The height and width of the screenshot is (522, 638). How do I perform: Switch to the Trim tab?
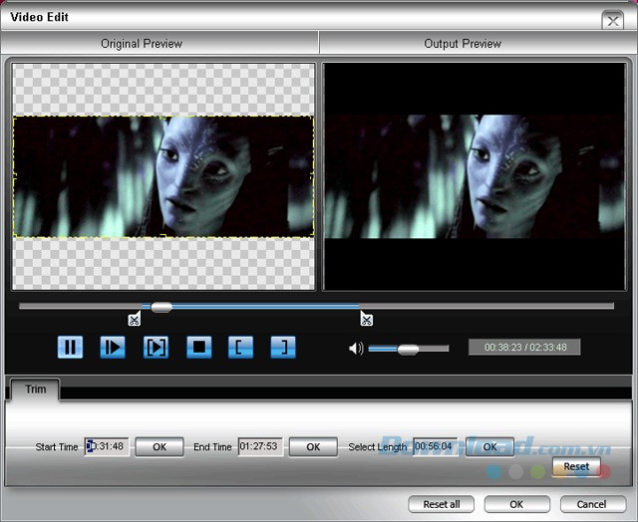click(x=35, y=390)
